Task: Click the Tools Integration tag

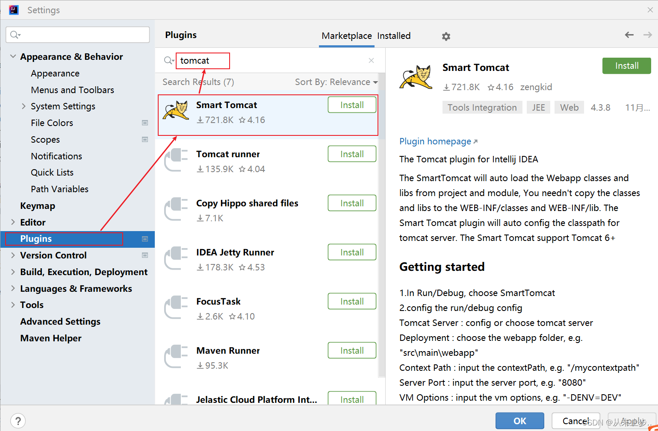Action: 482,108
